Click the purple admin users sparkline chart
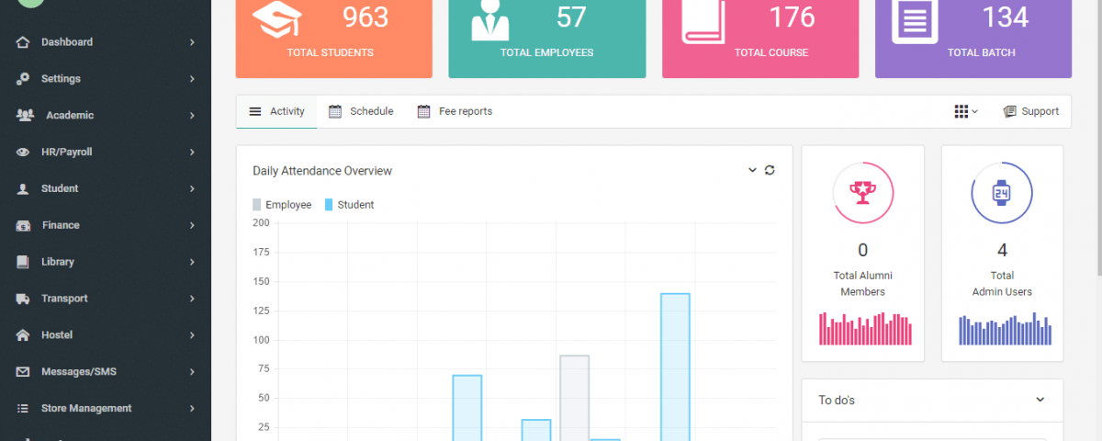Image resolution: width=1102 pixels, height=441 pixels. click(1005, 328)
